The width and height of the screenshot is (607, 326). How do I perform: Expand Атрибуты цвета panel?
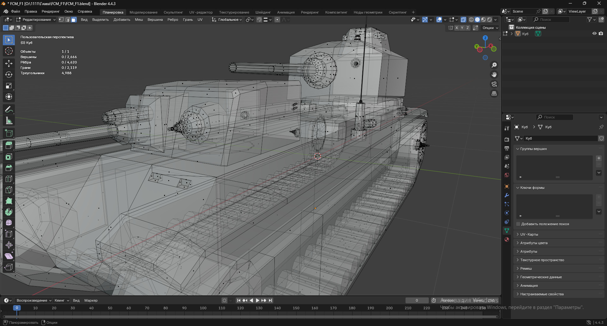point(559,243)
